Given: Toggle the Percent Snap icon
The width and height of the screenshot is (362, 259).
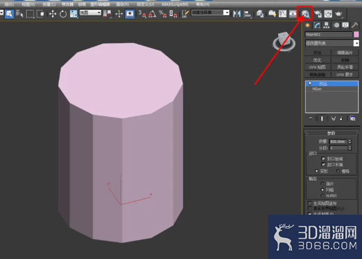Looking at the screenshot, I should [163, 14].
